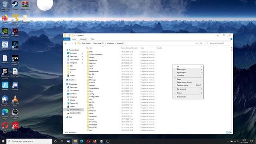The image size is (256, 144).
Task: Launch VALORANT from the desktop
Action: coord(15,32)
